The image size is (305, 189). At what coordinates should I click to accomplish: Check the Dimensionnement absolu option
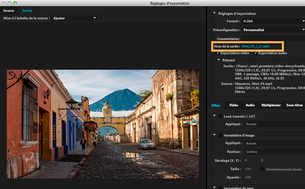pos(263,169)
